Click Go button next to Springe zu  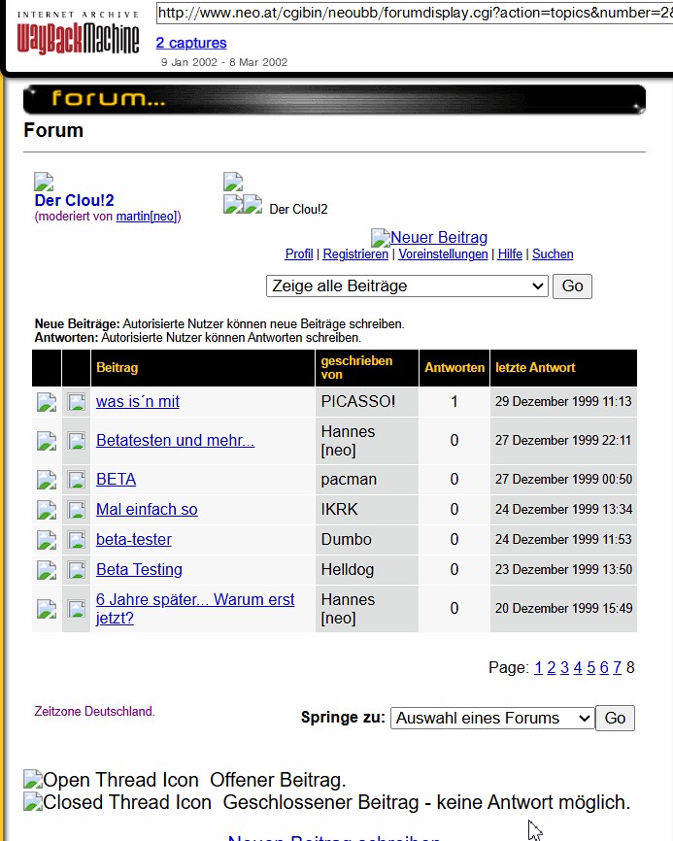point(615,719)
